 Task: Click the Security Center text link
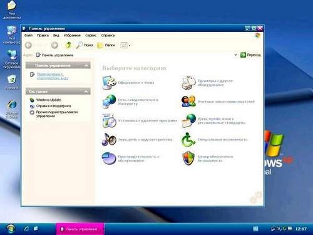(215, 159)
